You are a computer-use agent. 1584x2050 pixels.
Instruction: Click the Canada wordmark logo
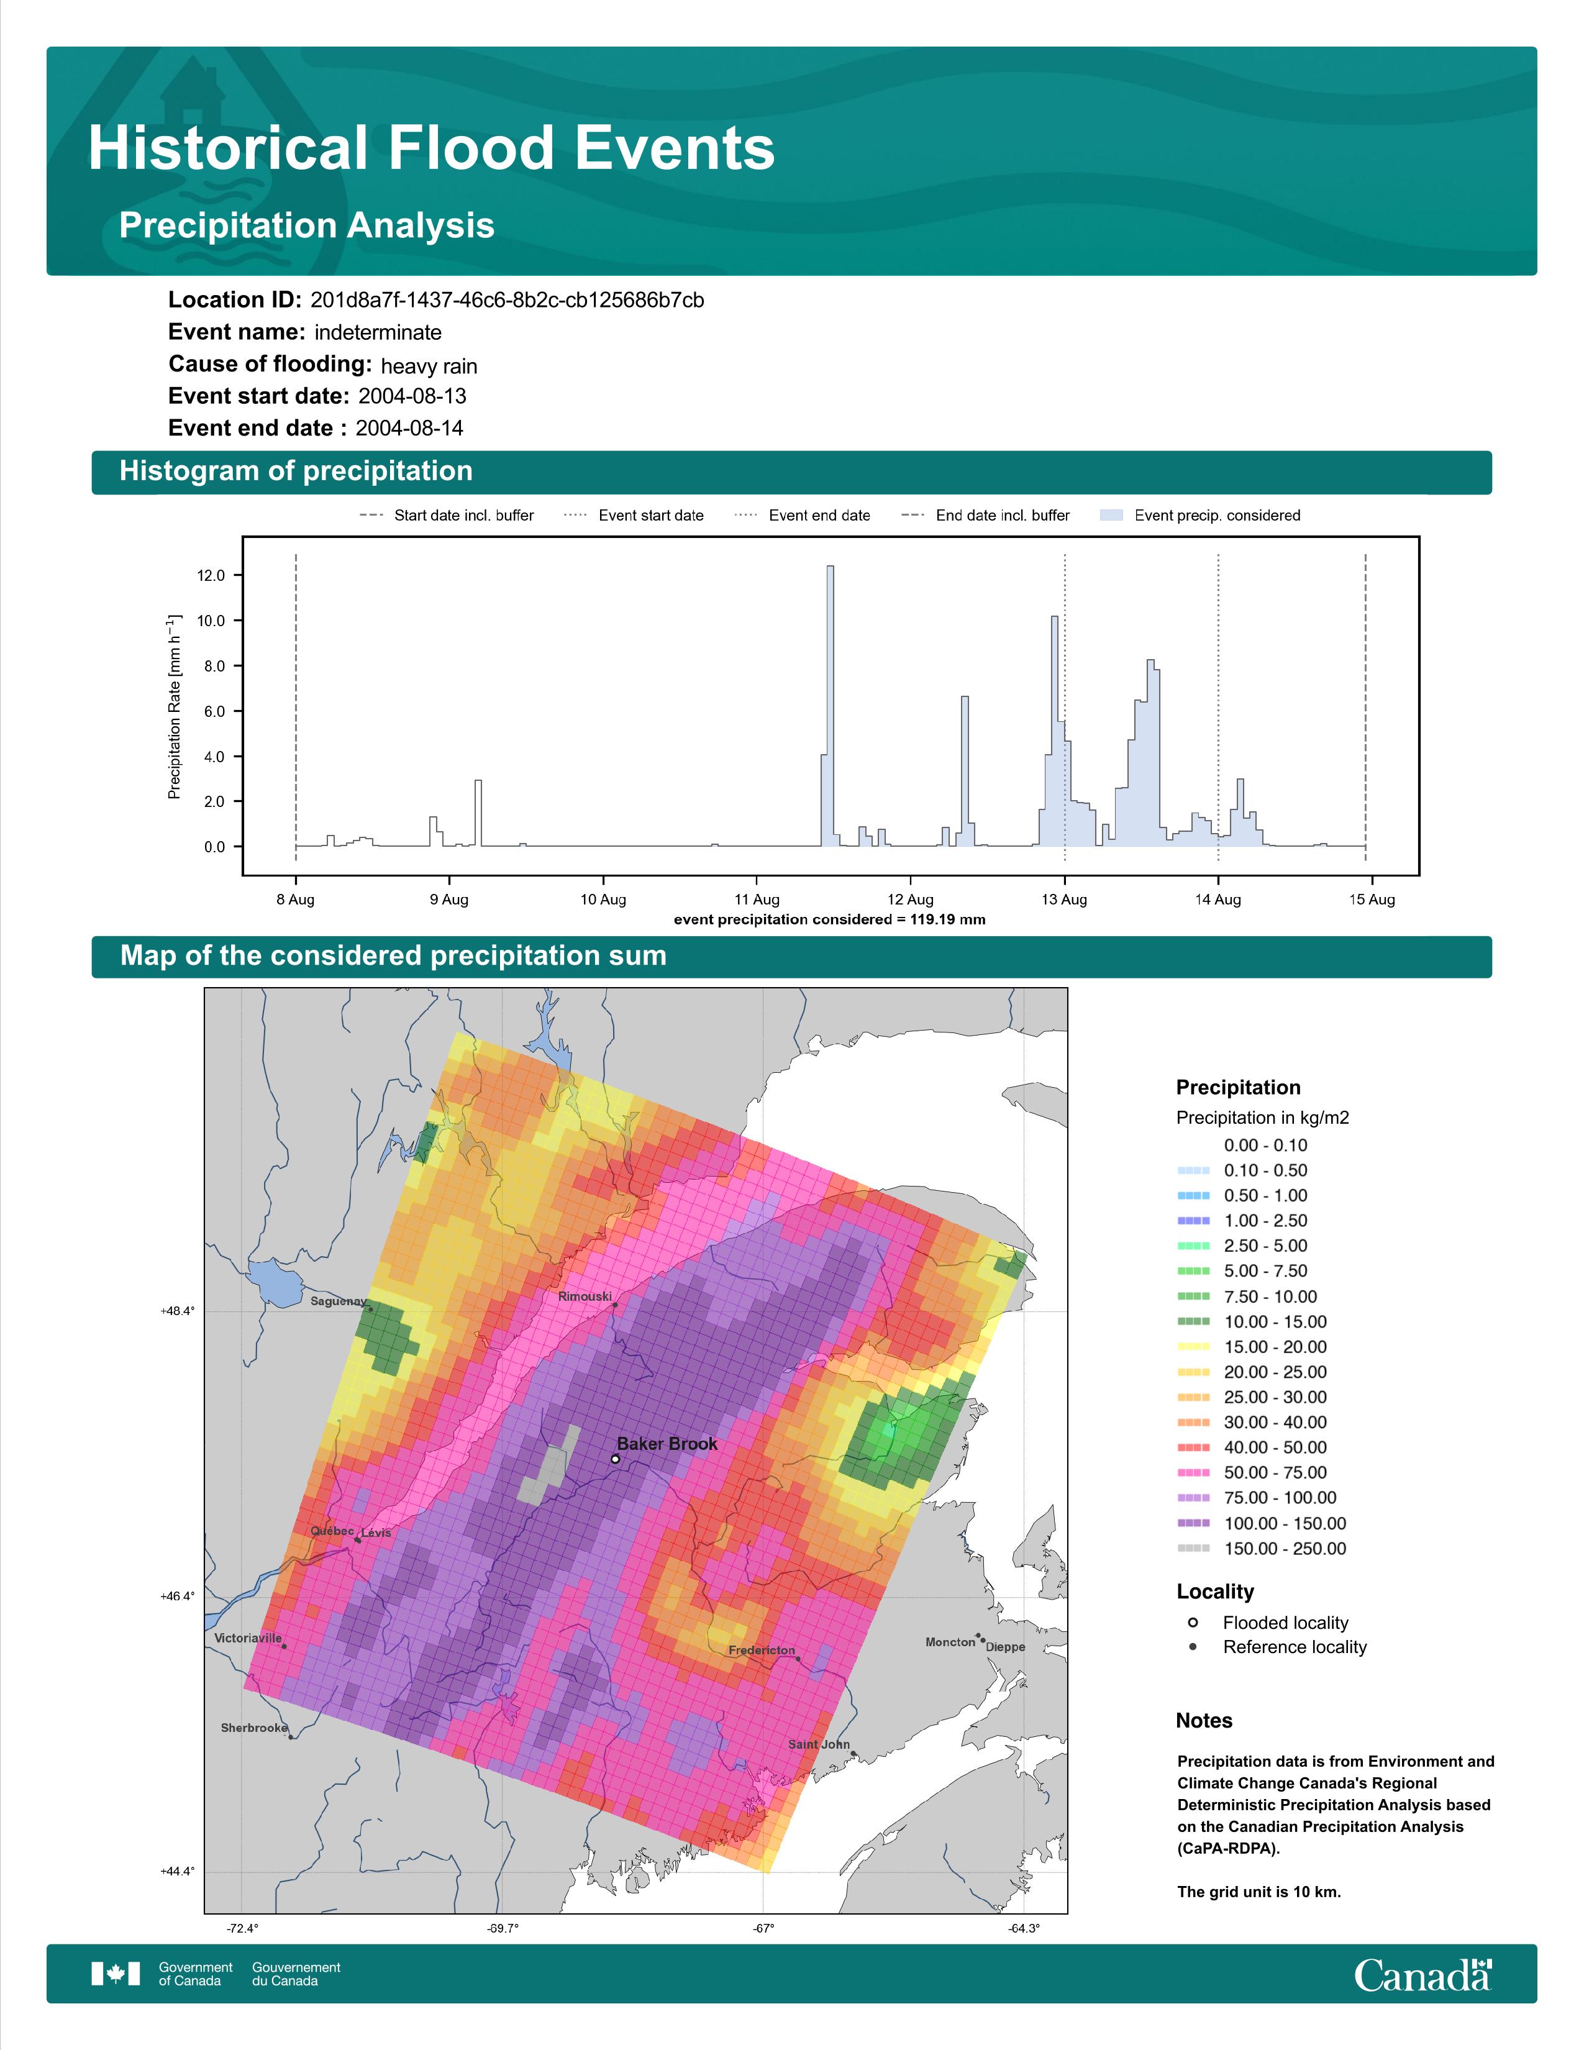1422,1975
